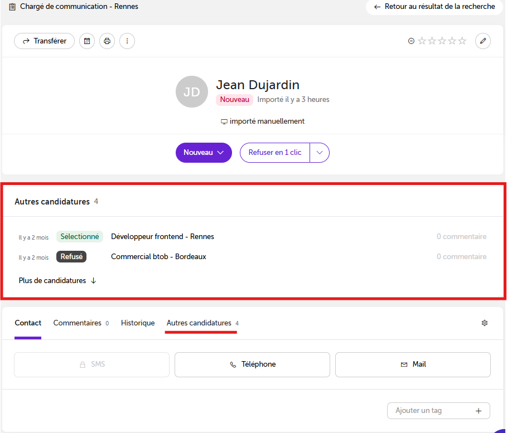
Task: Give a five-star rating
Action: tap(462, 41)
